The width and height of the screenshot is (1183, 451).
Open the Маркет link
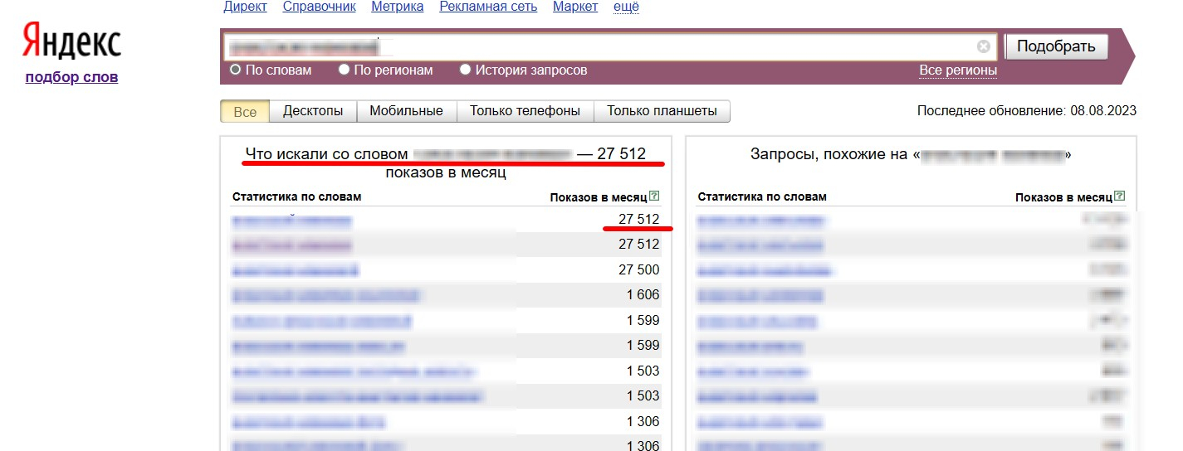tap(575, 7)
